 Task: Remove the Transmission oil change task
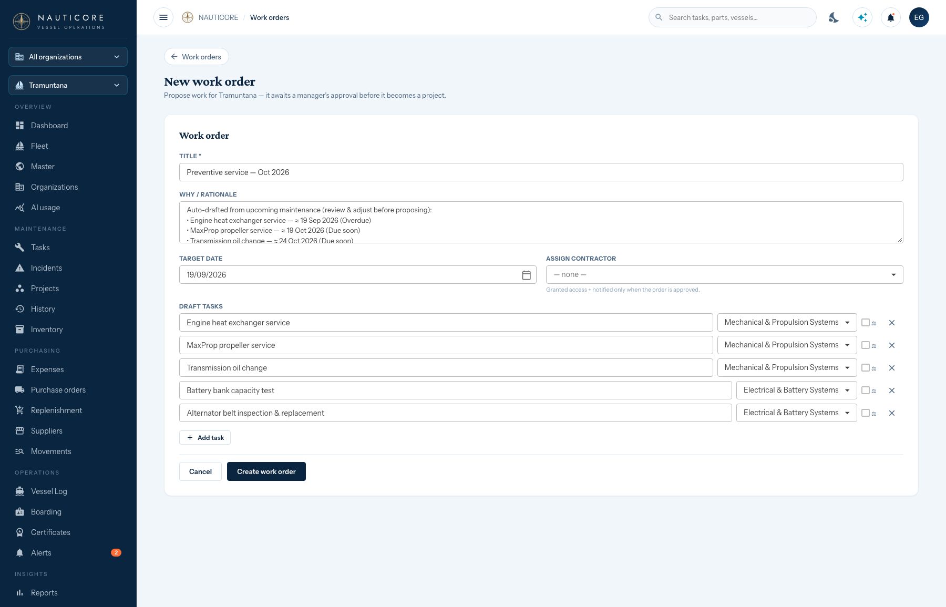click(x=892, y=368)
